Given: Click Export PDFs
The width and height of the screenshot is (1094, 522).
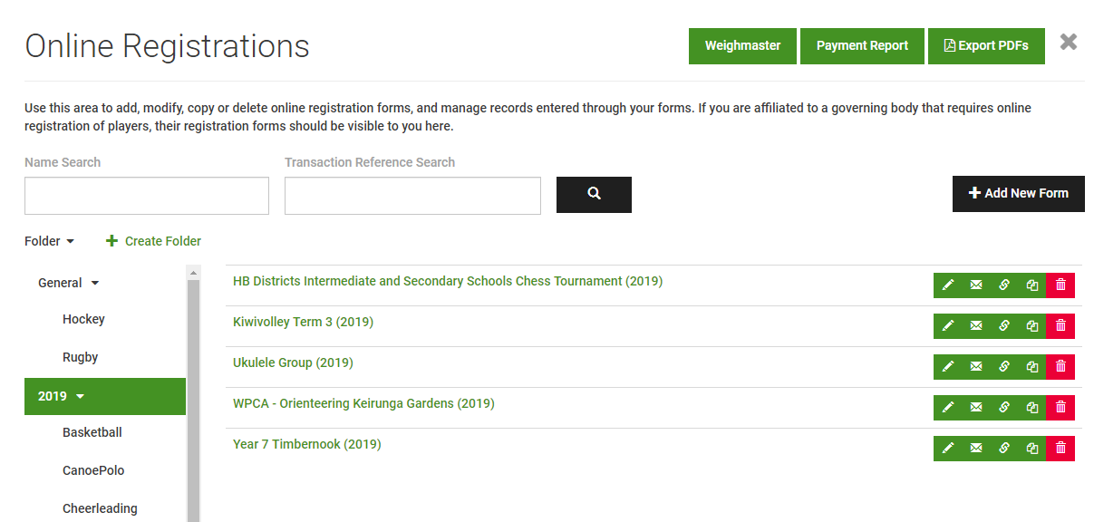Looking at the screenshot, I should click(x=986, y=45).
